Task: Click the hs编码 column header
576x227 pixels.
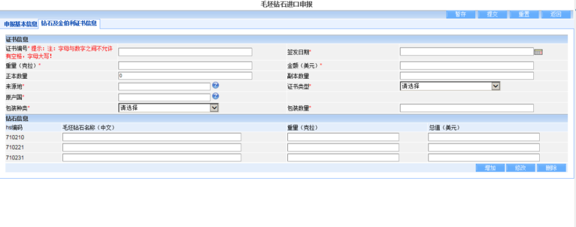Action: click(14, 128)
